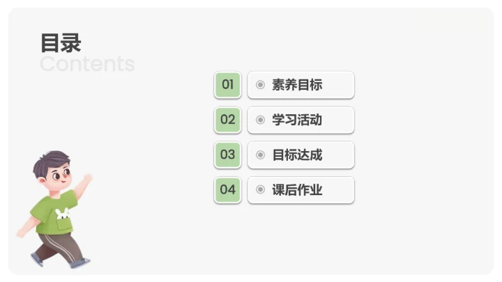Select the bullet dot beside 目标达成
Screen dimensions: 502x282
(x=260, y=155)
